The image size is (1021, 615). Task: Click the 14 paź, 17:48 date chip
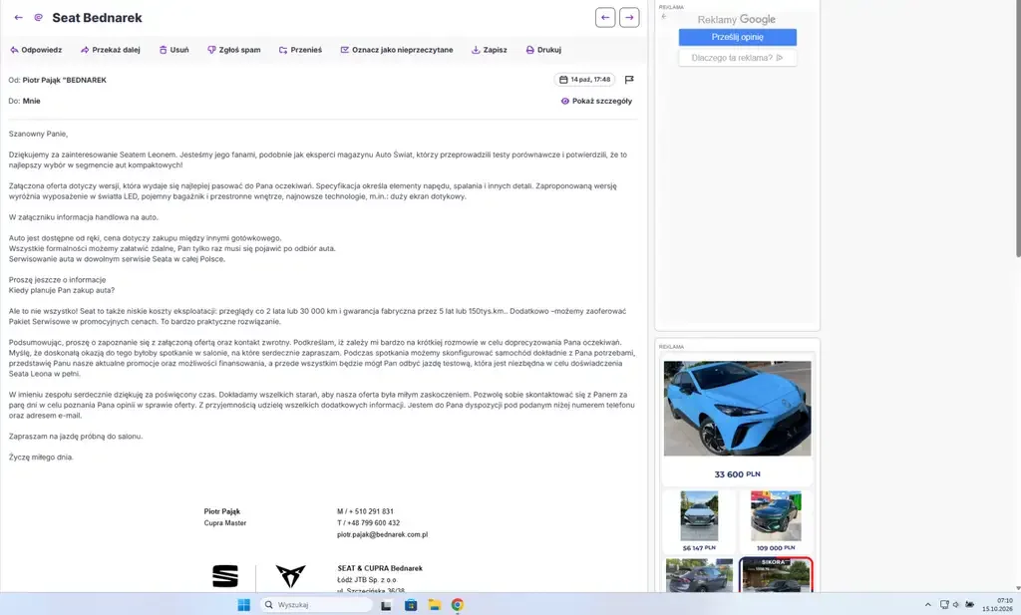click(x=584, y=80)
